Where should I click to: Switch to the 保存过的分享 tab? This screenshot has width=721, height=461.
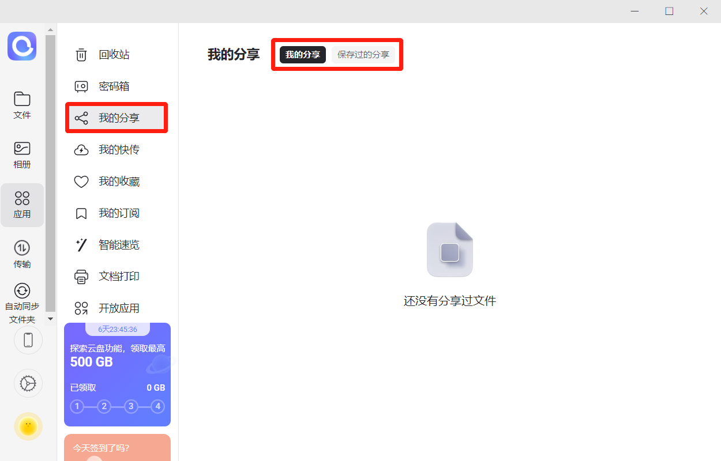point(363,55)
